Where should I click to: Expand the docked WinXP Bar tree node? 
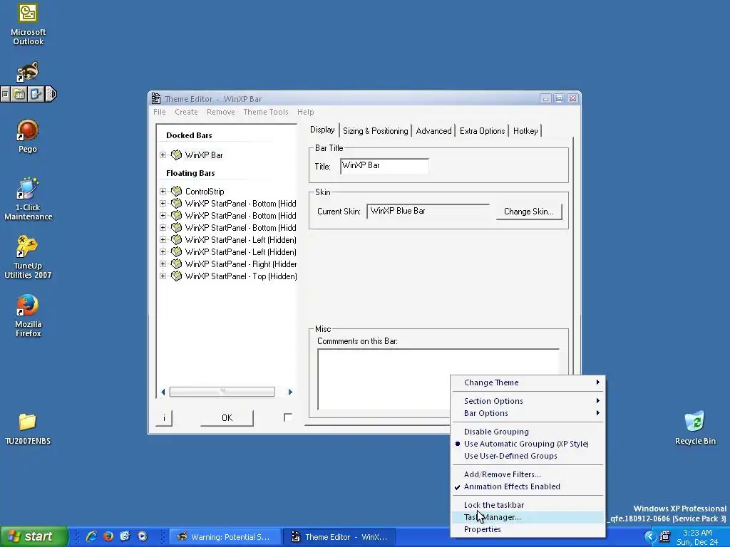point(163,155)
